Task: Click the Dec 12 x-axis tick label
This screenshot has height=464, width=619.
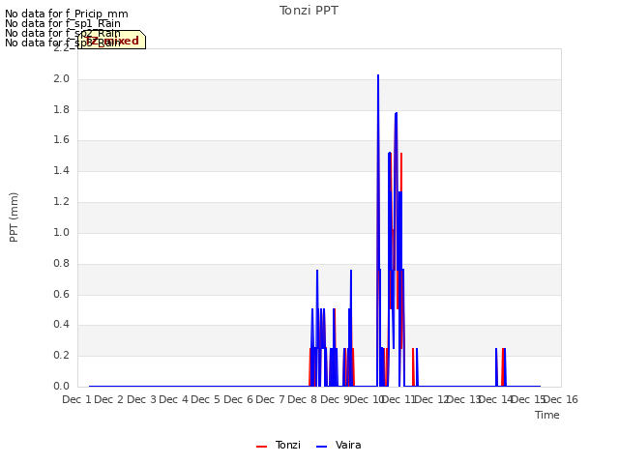Action: (x=430, y=399)
